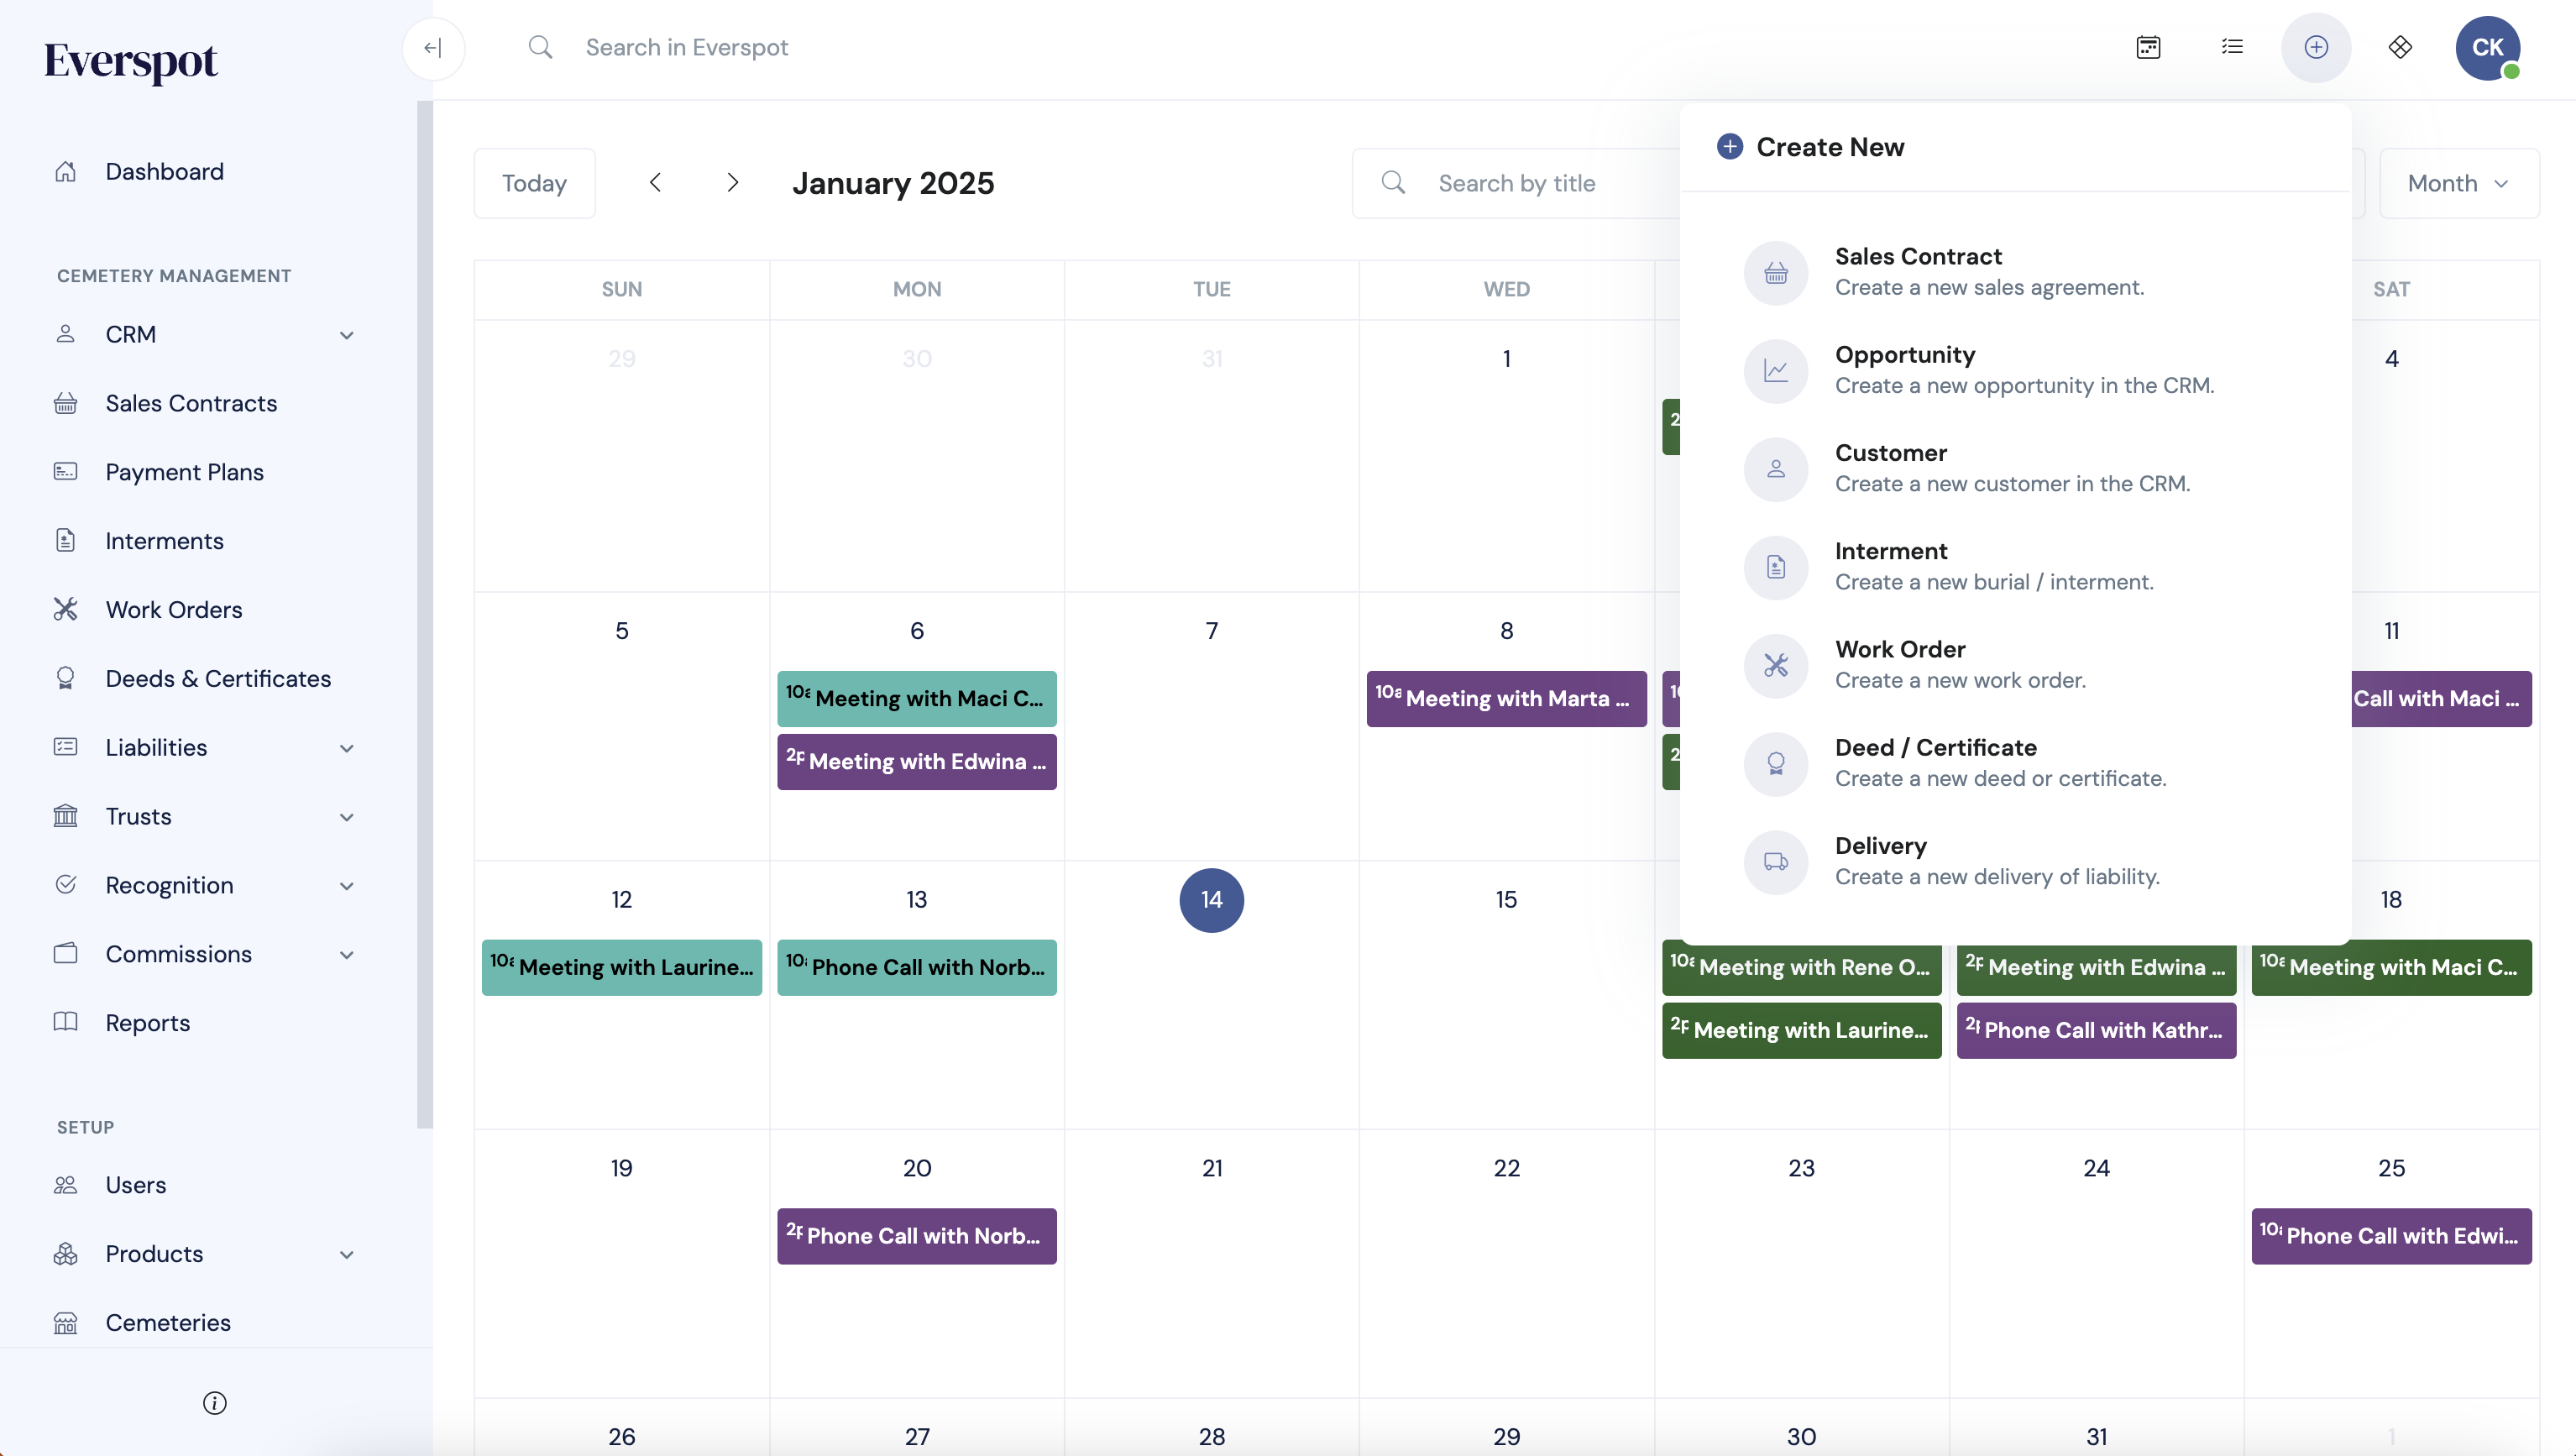Choose Interment in Create New menu

coord(2015,567)
